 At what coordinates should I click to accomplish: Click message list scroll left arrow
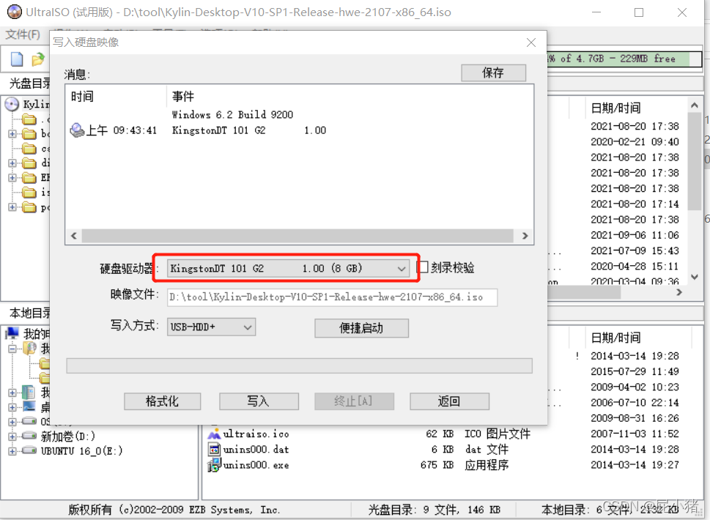74,236
